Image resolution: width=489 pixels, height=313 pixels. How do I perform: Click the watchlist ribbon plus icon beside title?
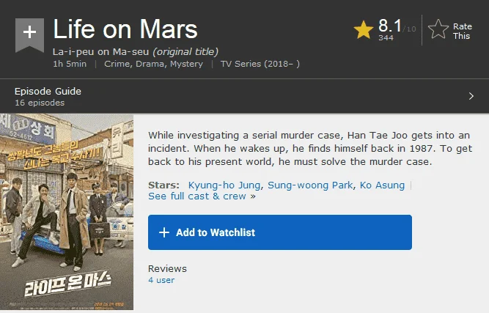click(29, 35)
